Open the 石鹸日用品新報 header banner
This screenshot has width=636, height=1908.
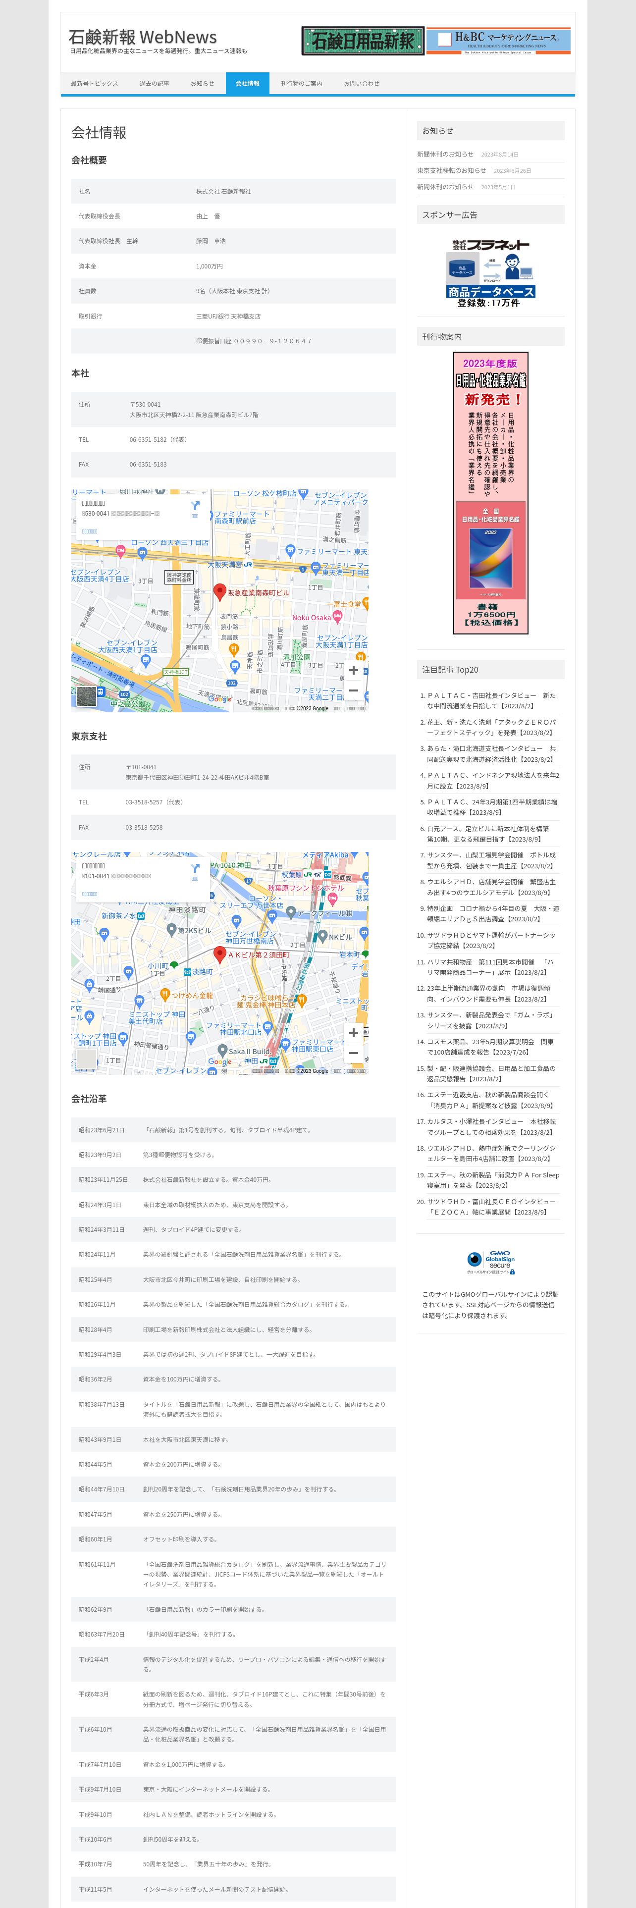coord(363,41)
